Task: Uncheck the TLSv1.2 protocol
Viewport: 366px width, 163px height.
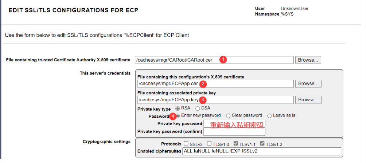Action: [x=262, y=144]
